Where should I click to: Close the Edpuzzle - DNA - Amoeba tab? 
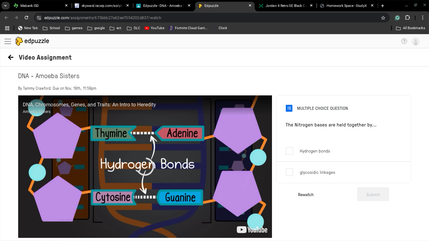[x=189, y=6]
